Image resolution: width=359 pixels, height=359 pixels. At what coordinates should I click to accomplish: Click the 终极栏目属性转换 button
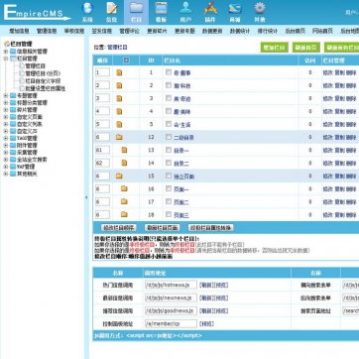click(210, 228)
